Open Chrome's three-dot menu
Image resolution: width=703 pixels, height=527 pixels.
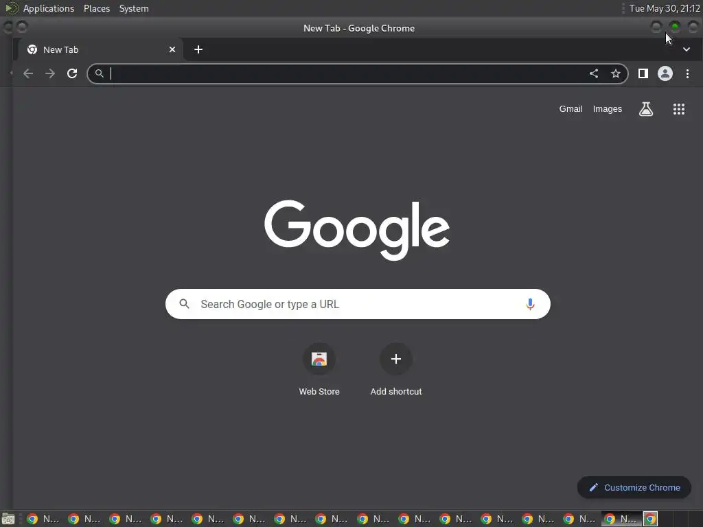pyautogui.click(x=687, y=73)
